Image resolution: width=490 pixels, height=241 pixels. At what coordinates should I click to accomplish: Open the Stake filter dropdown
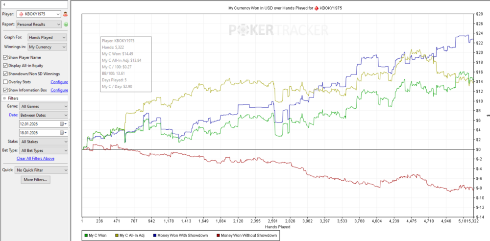coord(44,142)
